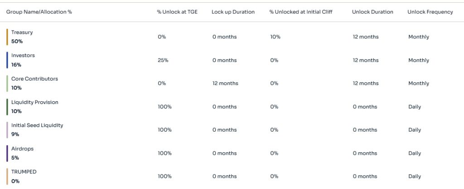Click the Unlock Frequency column header

pyautogui.click(x=430, y=12)
